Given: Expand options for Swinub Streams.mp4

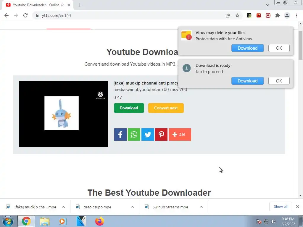Looking at the screenshot, I should 201,207.
